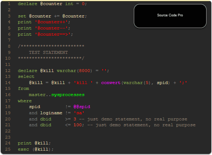Viewport: 212px width, 155px height.
Task: Click 'exec (@kill);' statement
Action: pyautogui.click(x=36, y=149)
